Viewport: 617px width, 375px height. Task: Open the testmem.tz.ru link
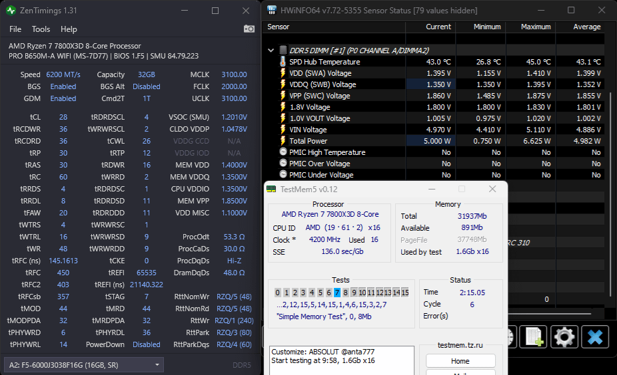[460, 345]
